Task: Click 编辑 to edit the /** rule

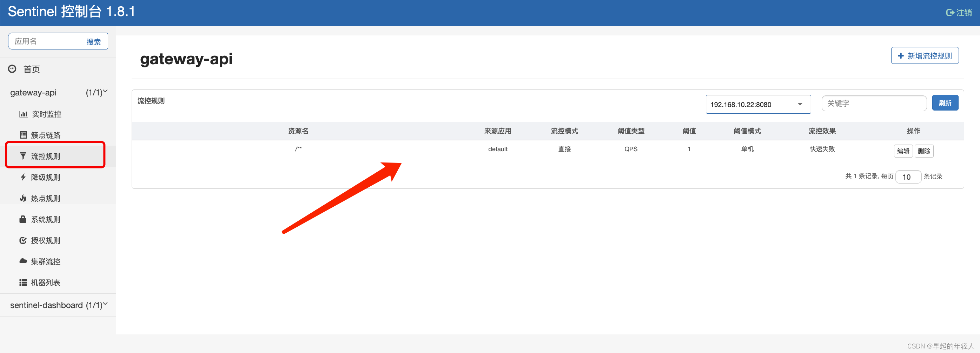Action: (903, 151)
